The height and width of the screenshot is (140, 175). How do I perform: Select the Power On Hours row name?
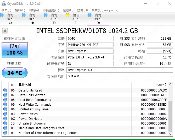tap(30, 119)
